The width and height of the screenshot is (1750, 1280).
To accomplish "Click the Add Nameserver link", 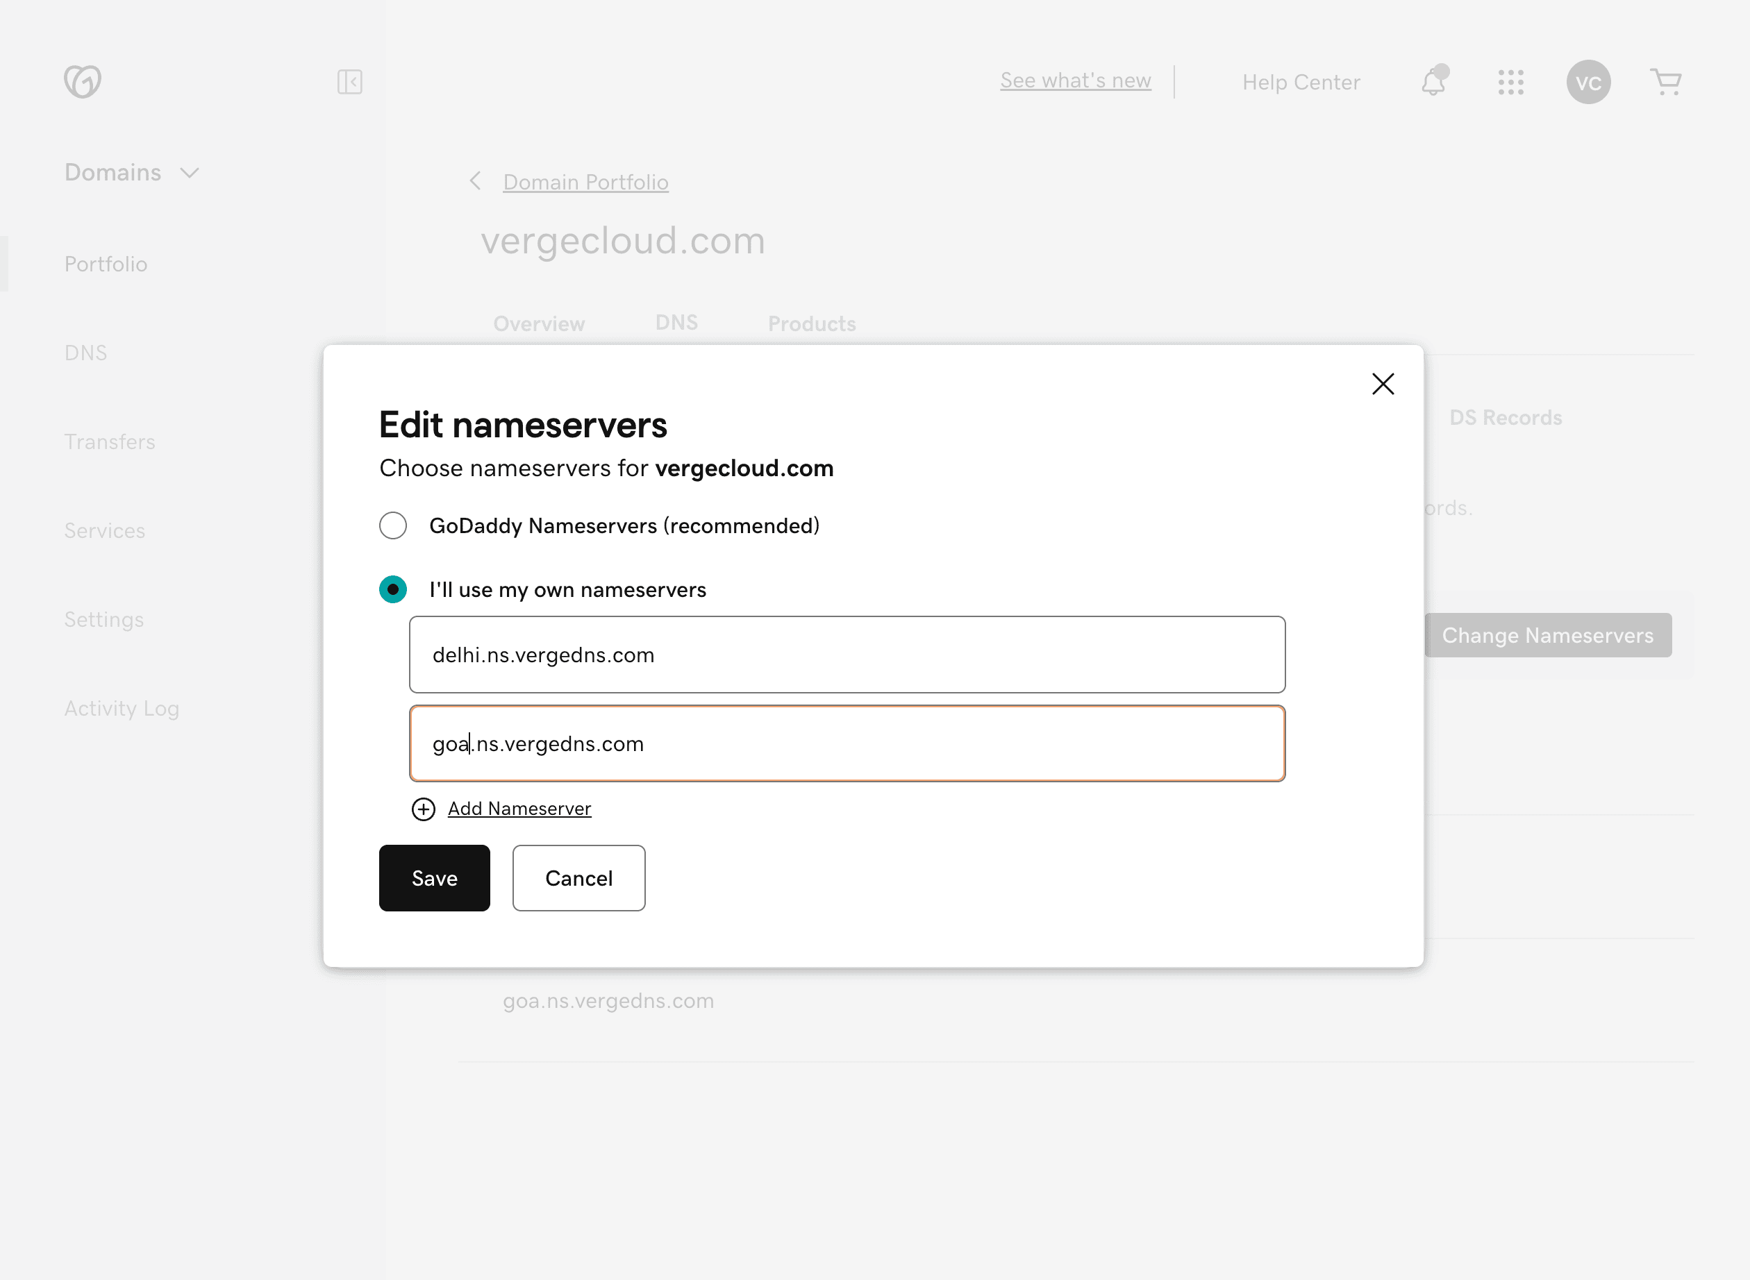I will click(519, 809).
